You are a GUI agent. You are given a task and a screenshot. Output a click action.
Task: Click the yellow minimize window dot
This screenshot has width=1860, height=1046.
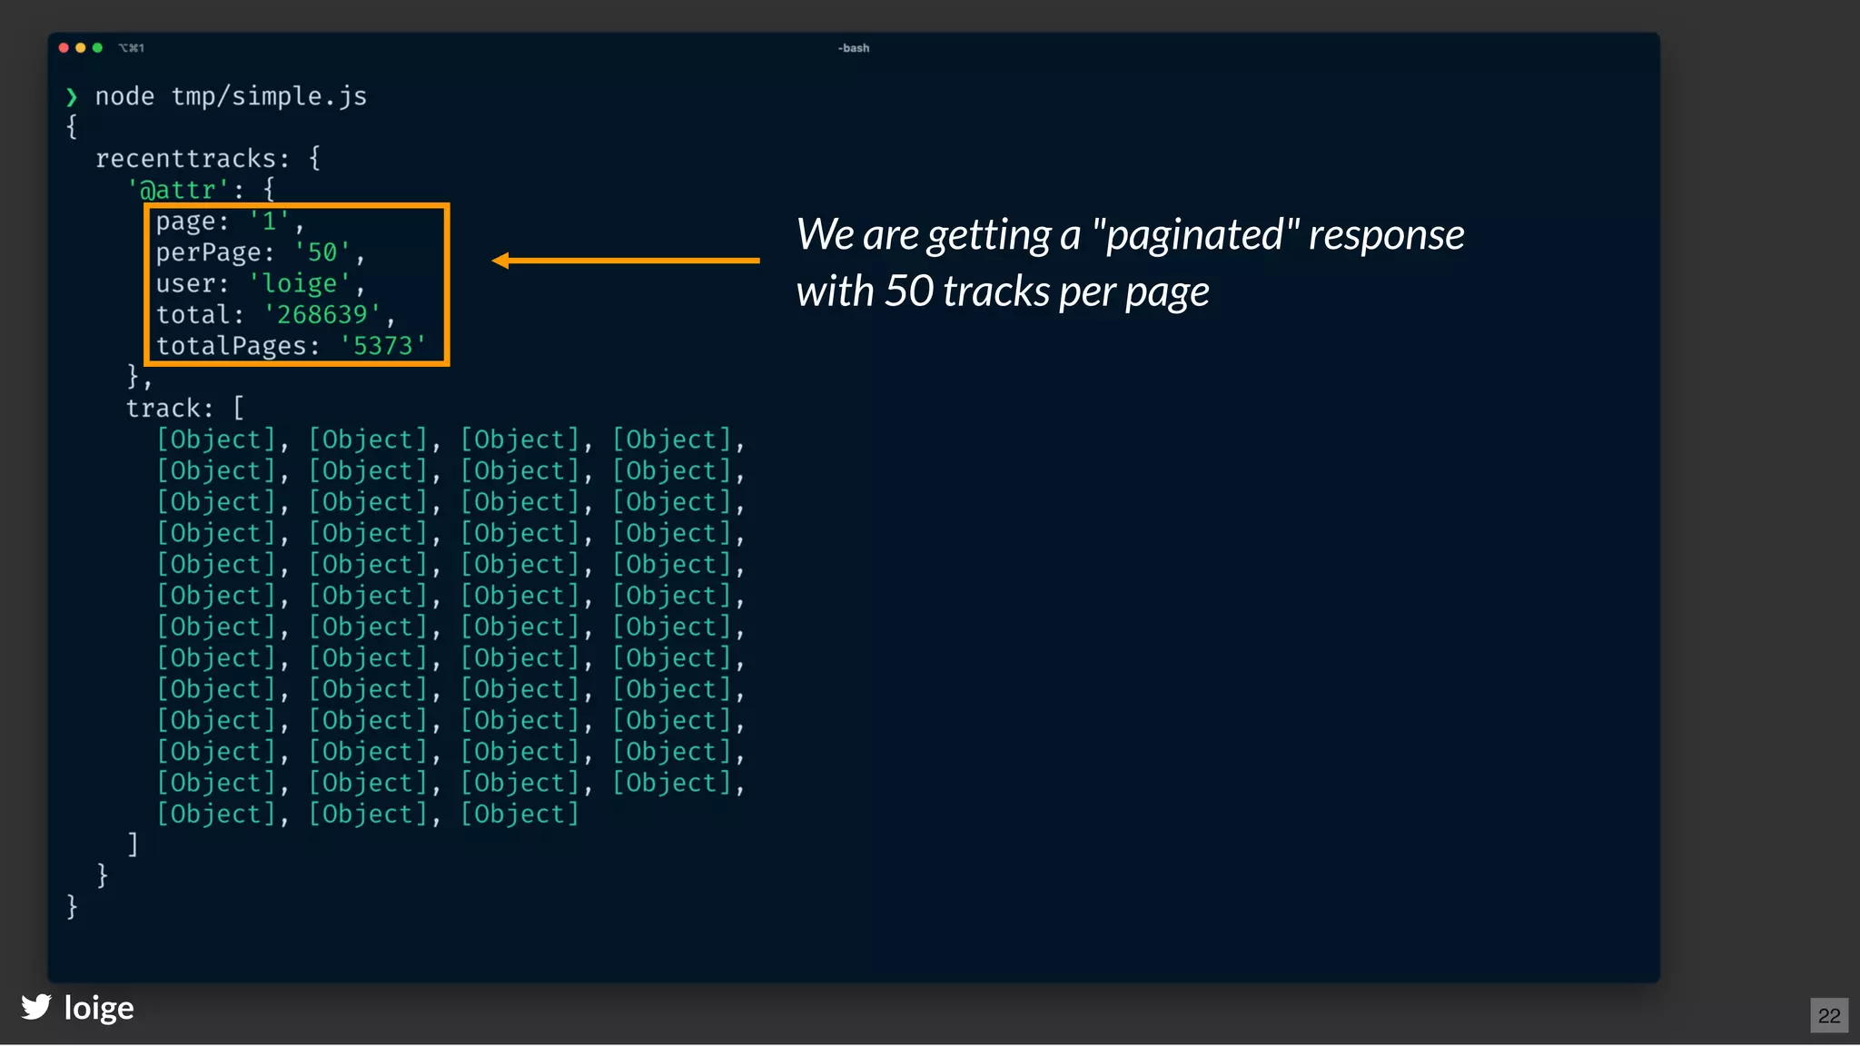click(81, 48)
